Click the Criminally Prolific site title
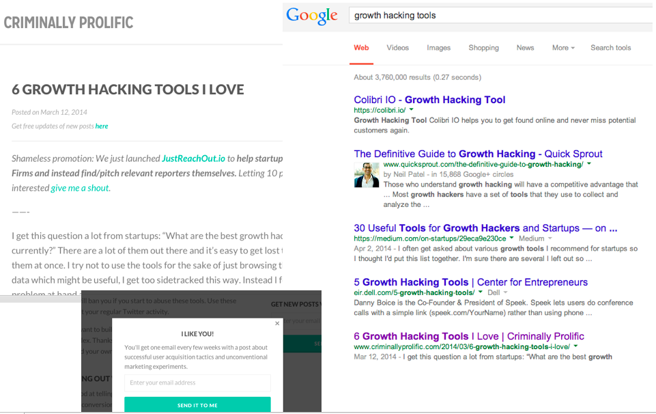 (69, 23)
